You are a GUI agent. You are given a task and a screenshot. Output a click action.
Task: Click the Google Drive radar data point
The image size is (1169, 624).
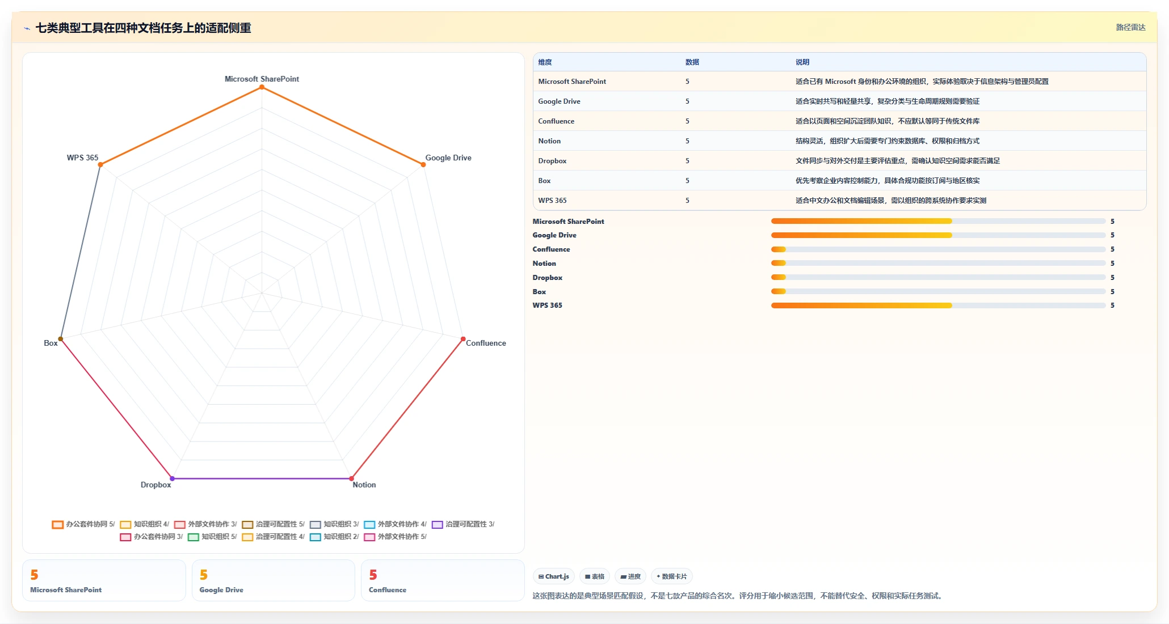[423, 164]
